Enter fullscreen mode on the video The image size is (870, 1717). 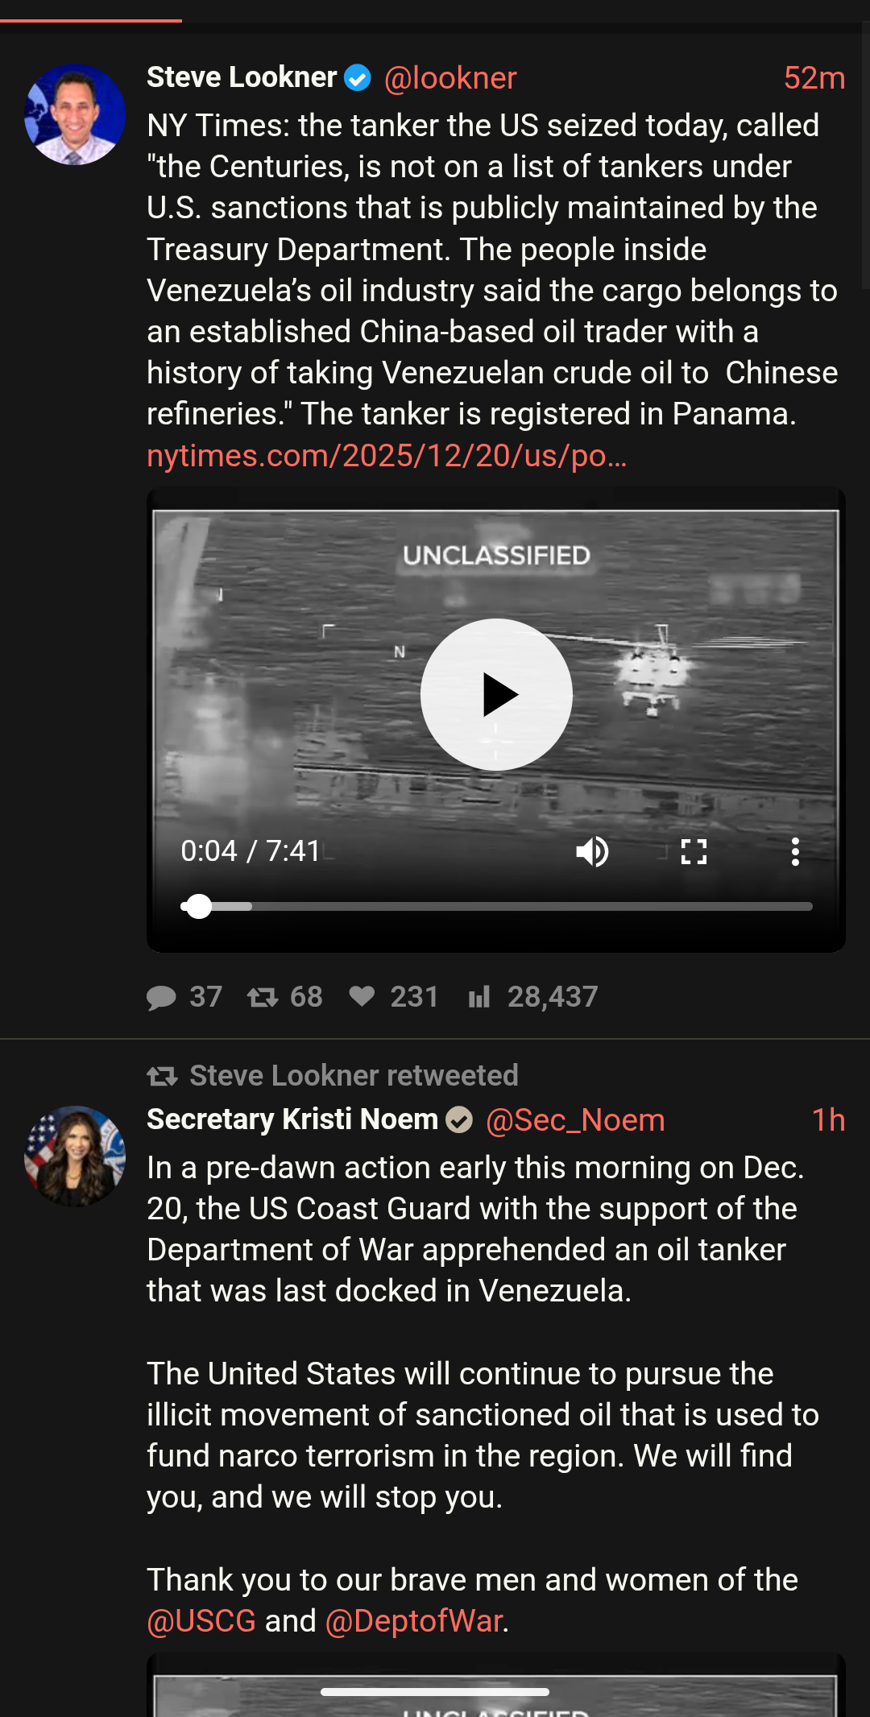click(x=694, y=851)
